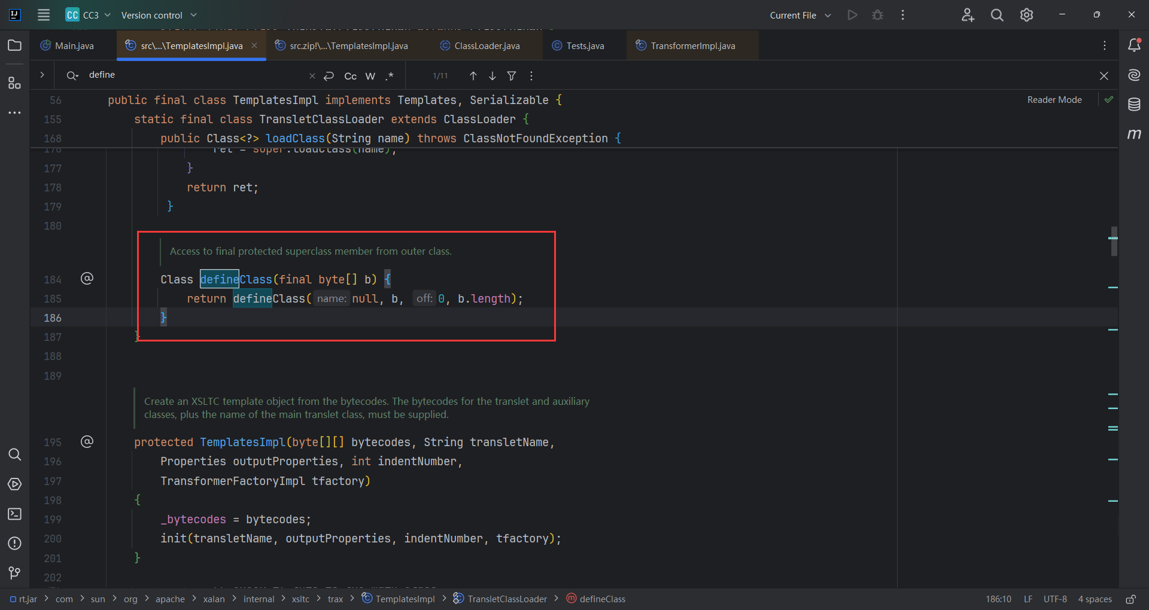1149x610 pixels.
Task: Open the Structure tool window
Action: point(14,83)
